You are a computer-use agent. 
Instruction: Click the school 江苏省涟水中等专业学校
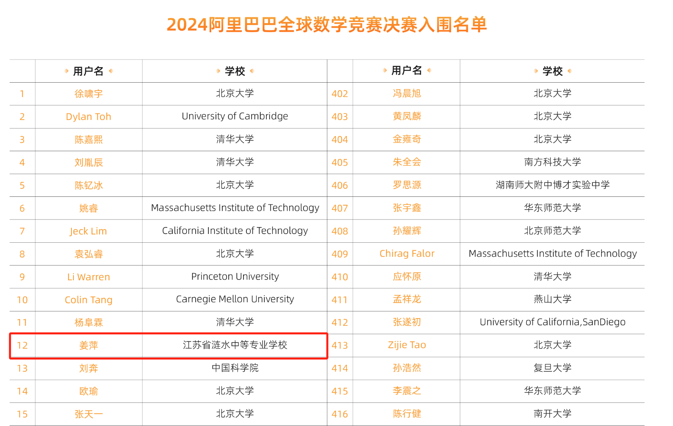(235, 345)
